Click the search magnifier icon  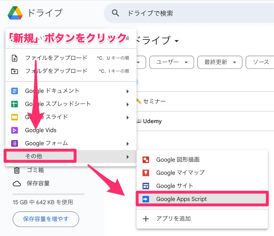pyautogui.click(x=115, y=13)
